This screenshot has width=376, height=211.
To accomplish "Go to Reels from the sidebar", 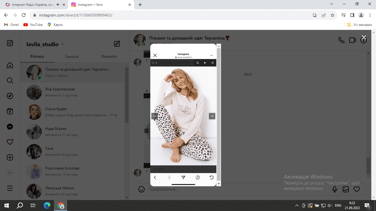I will 10,111.
